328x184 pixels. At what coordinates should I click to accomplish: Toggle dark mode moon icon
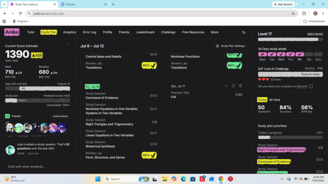[x=244, y=32]
